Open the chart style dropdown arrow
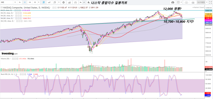 click(x=59, y=2)
